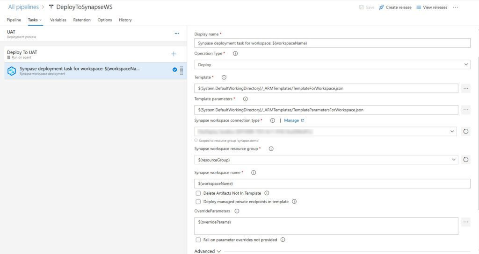Image resolution: width=479 pixels, height=254 pixels.
Task: Navigate to All pipelines breadcrumb
Action: [x=23, y=7]
